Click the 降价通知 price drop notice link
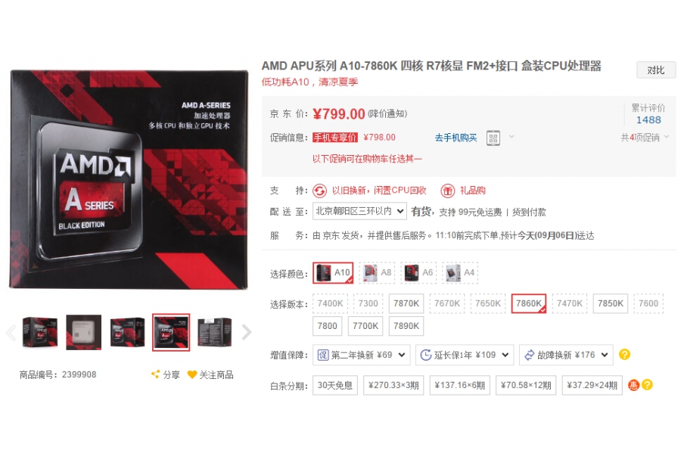The image size is (681, 453). [387, 113]
